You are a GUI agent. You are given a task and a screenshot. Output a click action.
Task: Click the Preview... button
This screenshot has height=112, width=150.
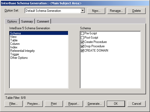[33, 104]
